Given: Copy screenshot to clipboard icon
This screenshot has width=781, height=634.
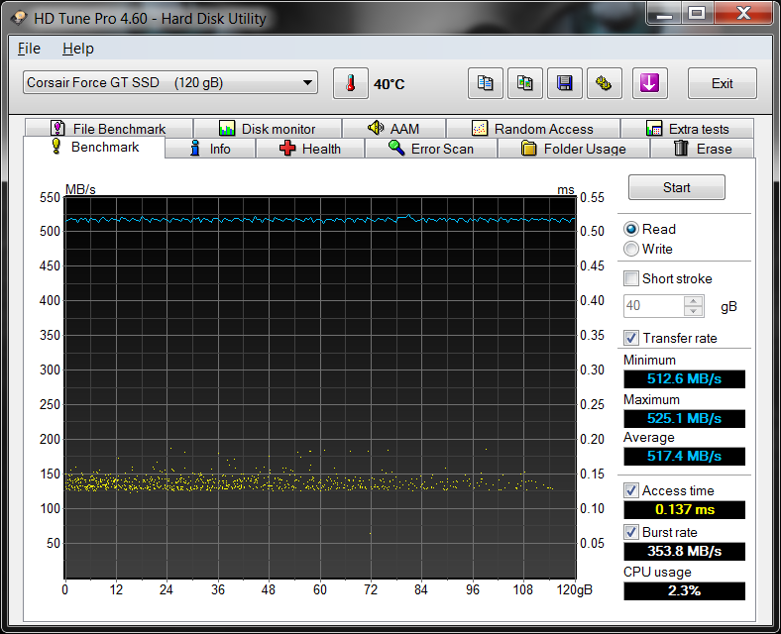Looking at the screenshot, I should click(x=525, y=83).
